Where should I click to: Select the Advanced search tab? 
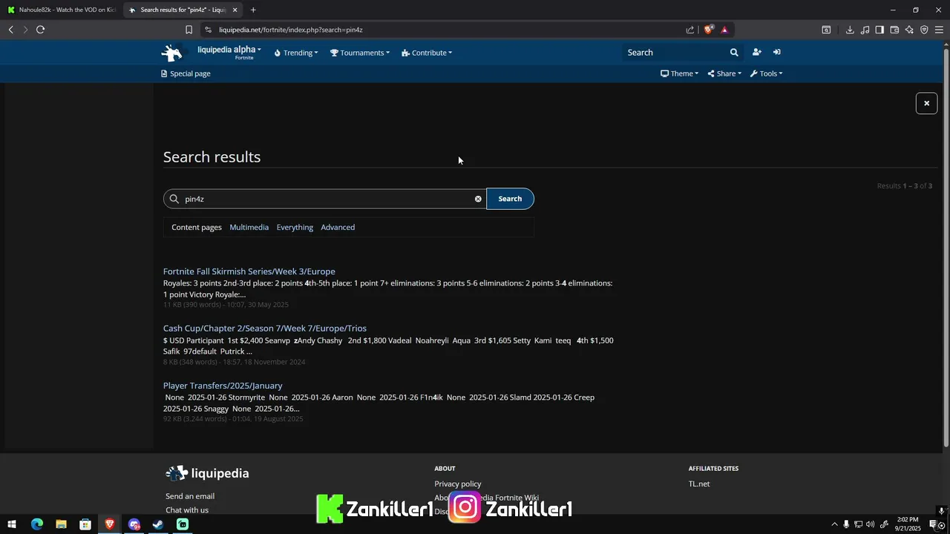point(338,227)
